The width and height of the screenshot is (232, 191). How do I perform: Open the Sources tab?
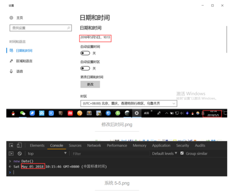[x=75, y=146]
